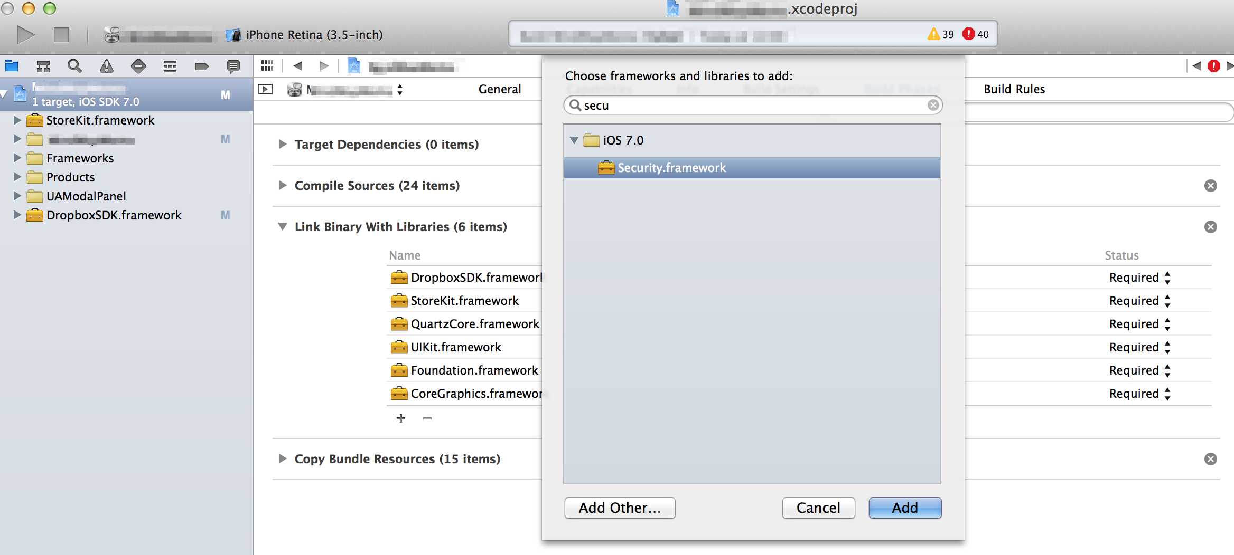Select iPhone Retina (3.5-inch) destination
Image resolution: width=1234 pixels, height=555 pixels.
pyautogui.click(x=304, y=35)
